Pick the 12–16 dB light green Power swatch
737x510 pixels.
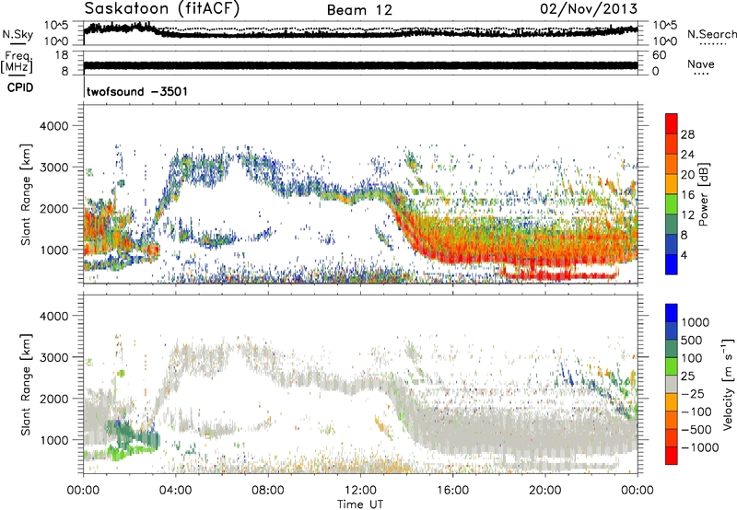point(672,203)
